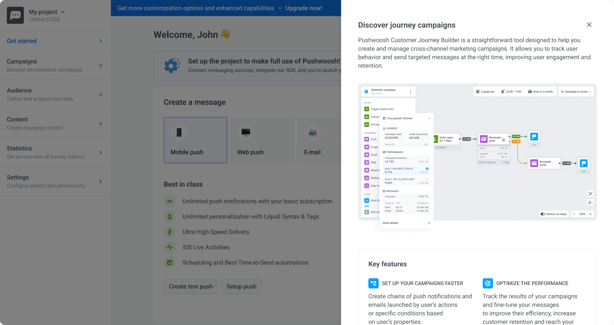Viewport: 614px width, 325px height.
Task: Click the lightning high-speed delivery icon
Action: pyautogui.click(x=170, y=232)
